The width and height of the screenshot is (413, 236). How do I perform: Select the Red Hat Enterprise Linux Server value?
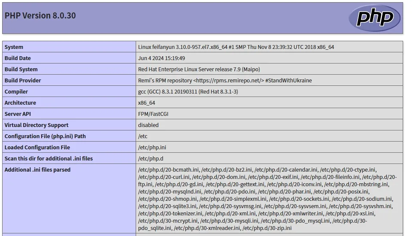199,69
